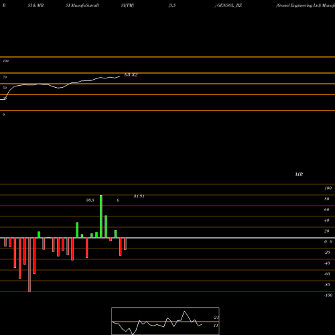
Task: Click the 40 label on MR axis
Action: 327,220
